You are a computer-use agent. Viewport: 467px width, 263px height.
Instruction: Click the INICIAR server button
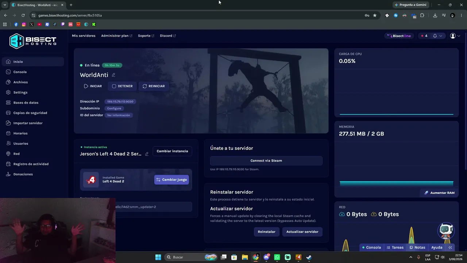(x=93, y=86)
